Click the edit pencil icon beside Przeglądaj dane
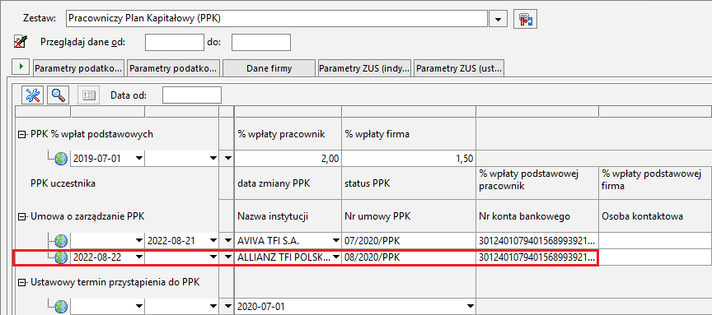Screen dimensions: 712x315 (21, 42)
